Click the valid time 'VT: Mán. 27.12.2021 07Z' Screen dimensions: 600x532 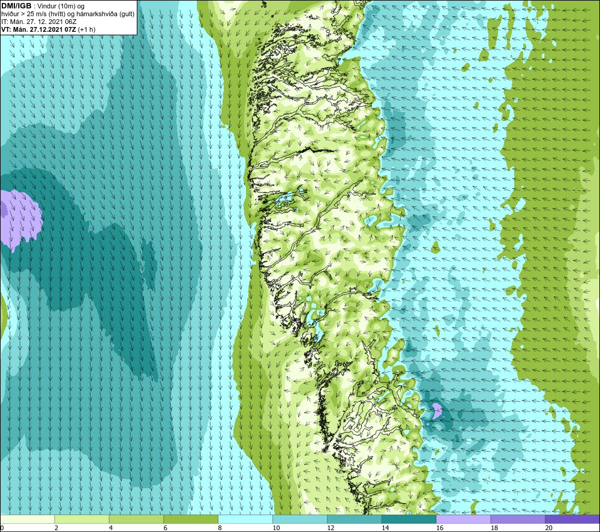[x=38, y=29]
